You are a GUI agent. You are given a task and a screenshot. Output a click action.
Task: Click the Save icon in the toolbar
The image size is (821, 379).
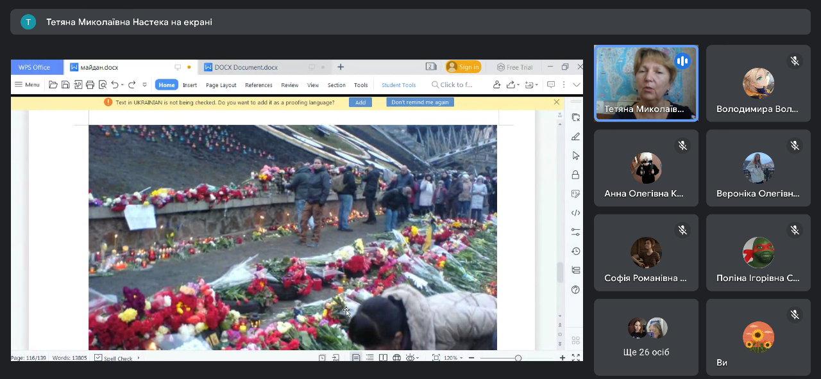(x=65, y=85)
